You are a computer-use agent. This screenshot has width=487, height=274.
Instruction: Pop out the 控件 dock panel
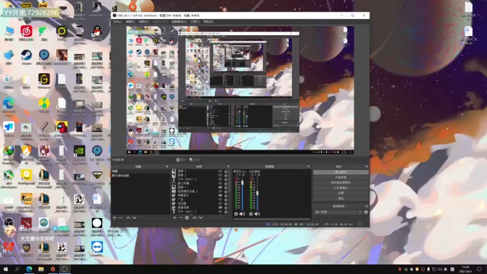pos(366,167)
